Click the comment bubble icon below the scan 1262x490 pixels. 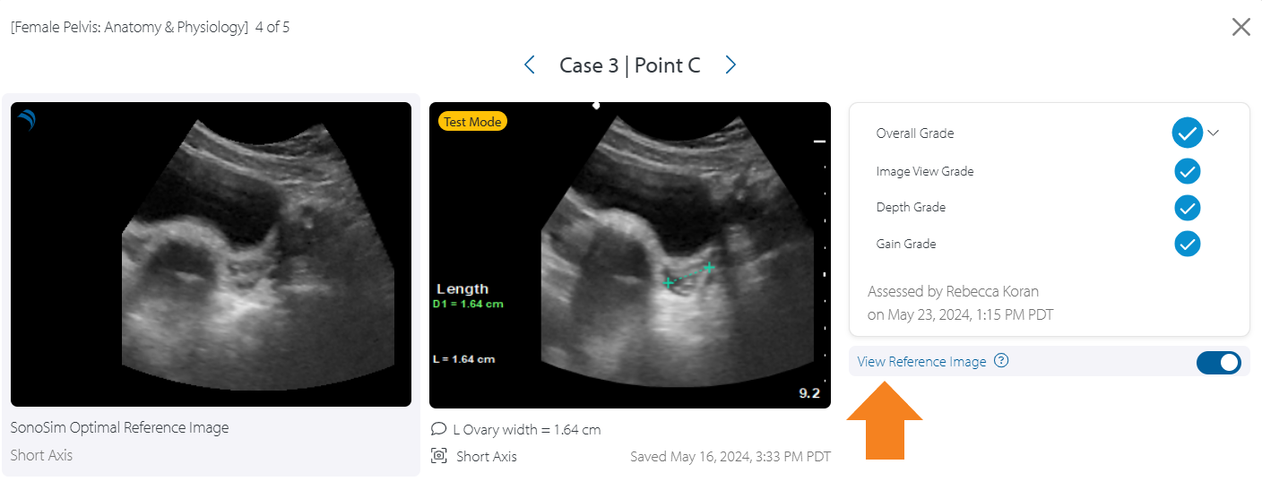click(x=439, y=429)
